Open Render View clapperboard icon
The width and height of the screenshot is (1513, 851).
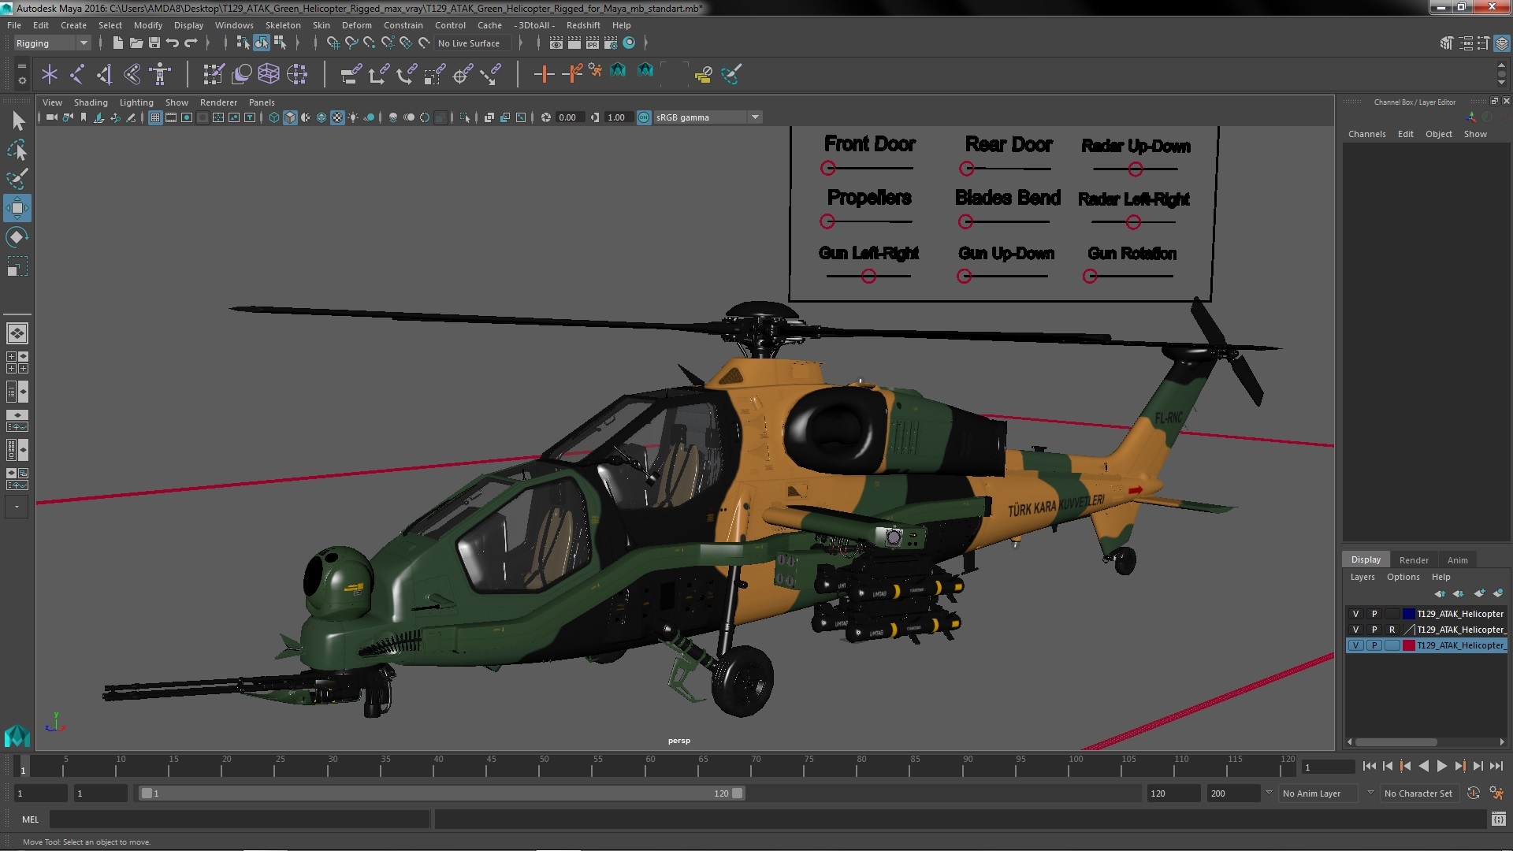[556, 43]
